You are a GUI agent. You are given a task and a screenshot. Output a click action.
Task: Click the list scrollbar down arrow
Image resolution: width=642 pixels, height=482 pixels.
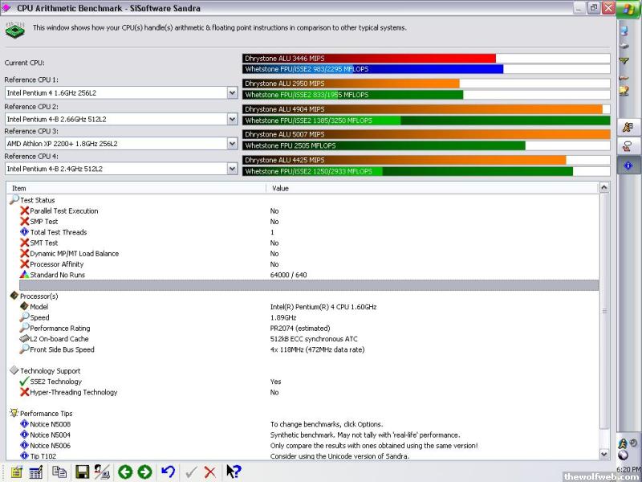[x=604, y=455]
